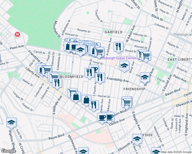Click the GARFIELD neighborhood label

pos(113,32)
